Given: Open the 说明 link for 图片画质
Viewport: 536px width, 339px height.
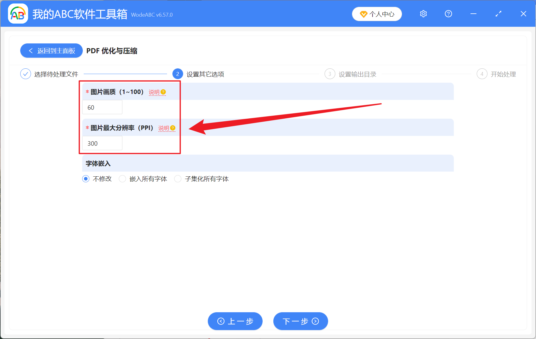Looking at the screenshot, I should 155,92.
